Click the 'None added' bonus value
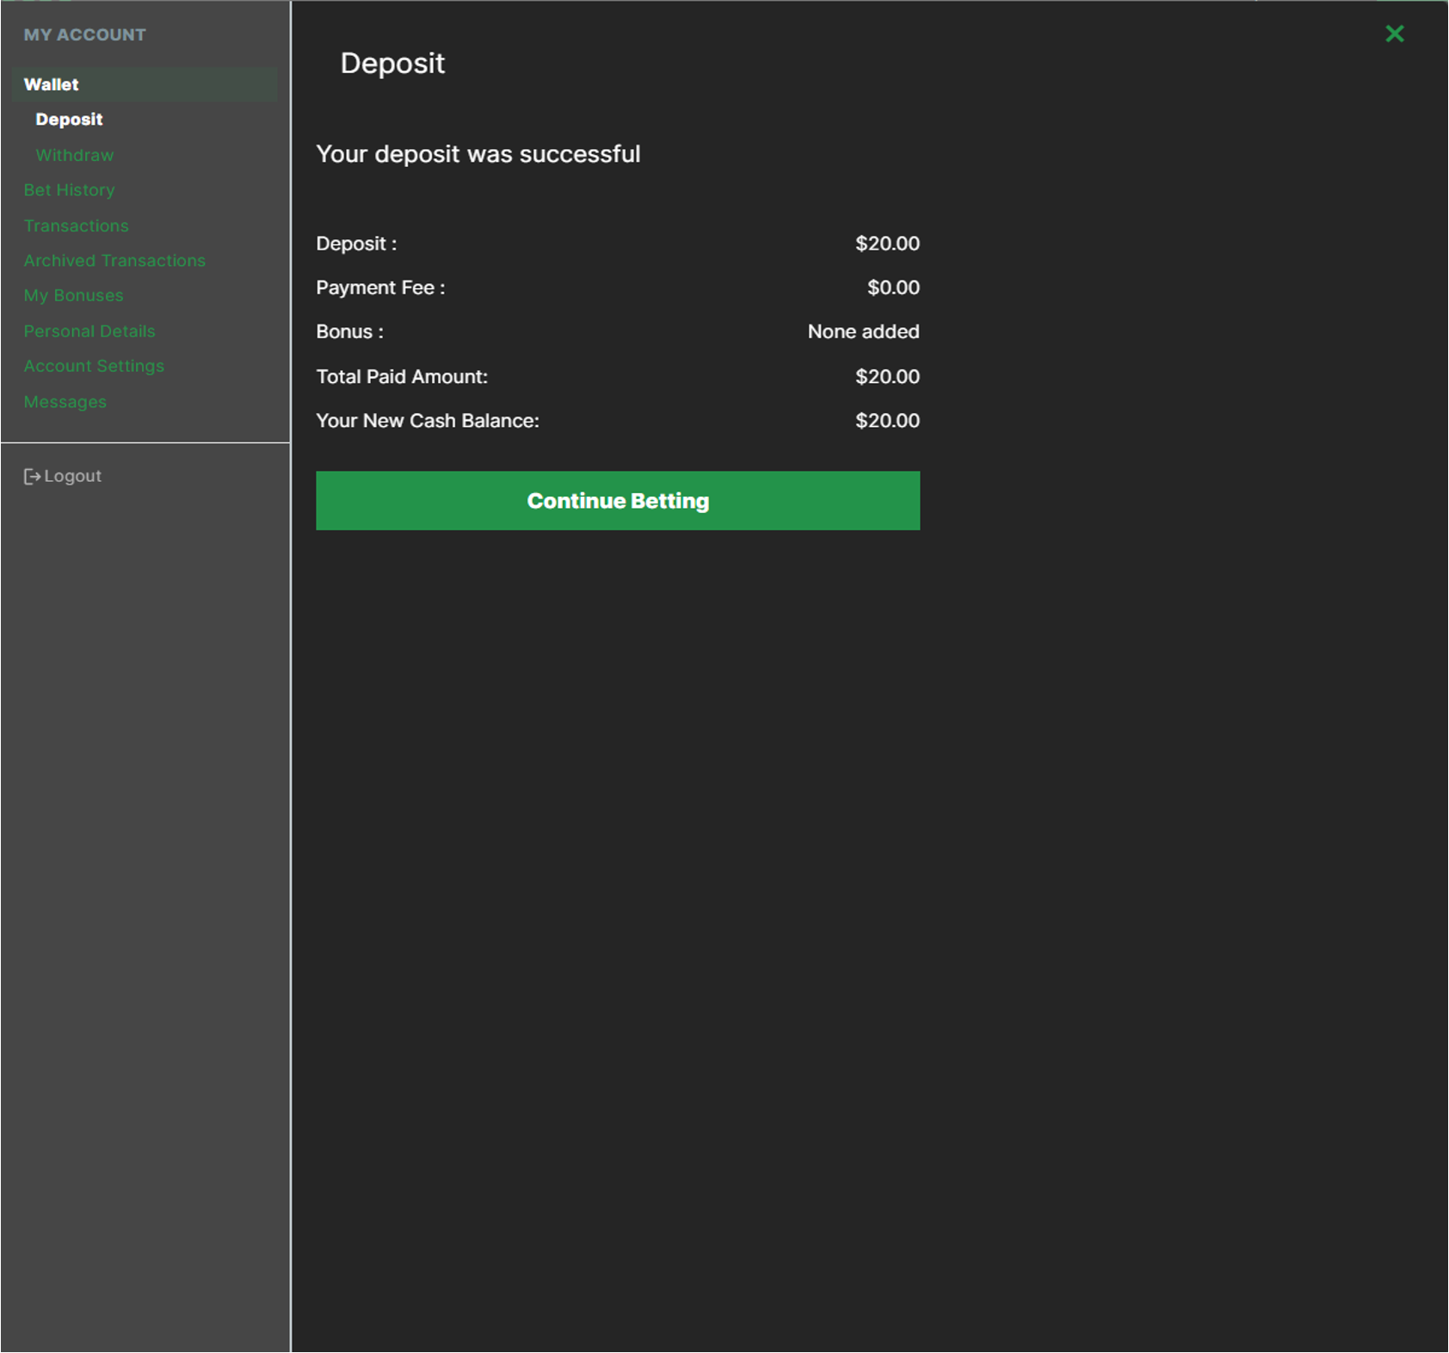 863,331
